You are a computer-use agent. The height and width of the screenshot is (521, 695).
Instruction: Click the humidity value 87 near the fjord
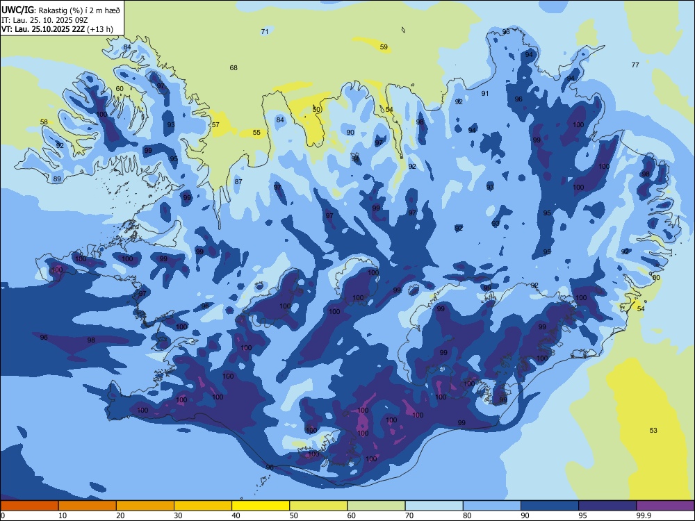tap(238, 181)
